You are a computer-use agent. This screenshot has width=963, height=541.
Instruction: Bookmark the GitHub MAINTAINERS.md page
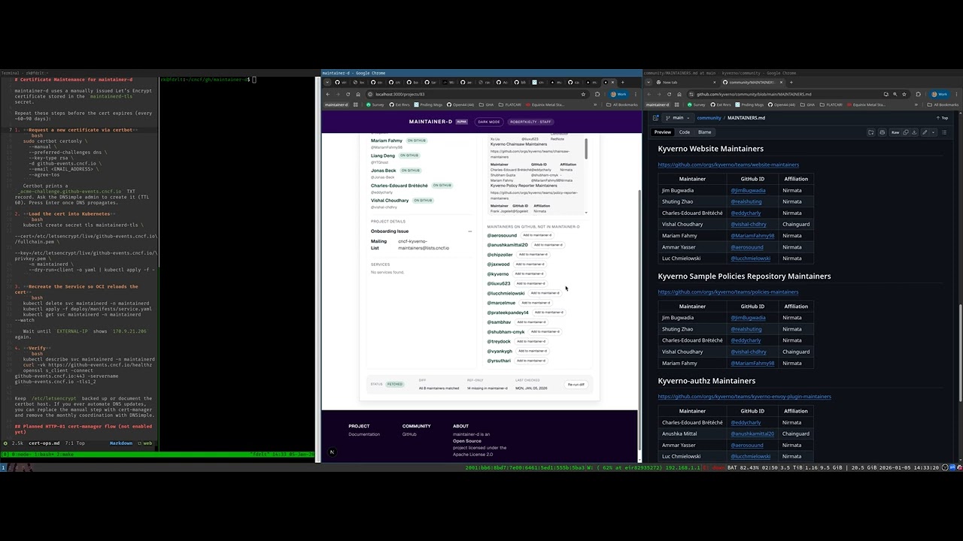904,94
